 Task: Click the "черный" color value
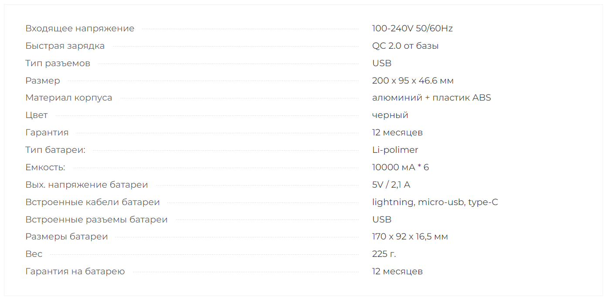point(390,115)
